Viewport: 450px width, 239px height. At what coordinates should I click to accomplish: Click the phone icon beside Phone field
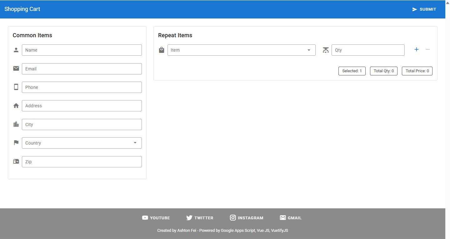[16, 87]
